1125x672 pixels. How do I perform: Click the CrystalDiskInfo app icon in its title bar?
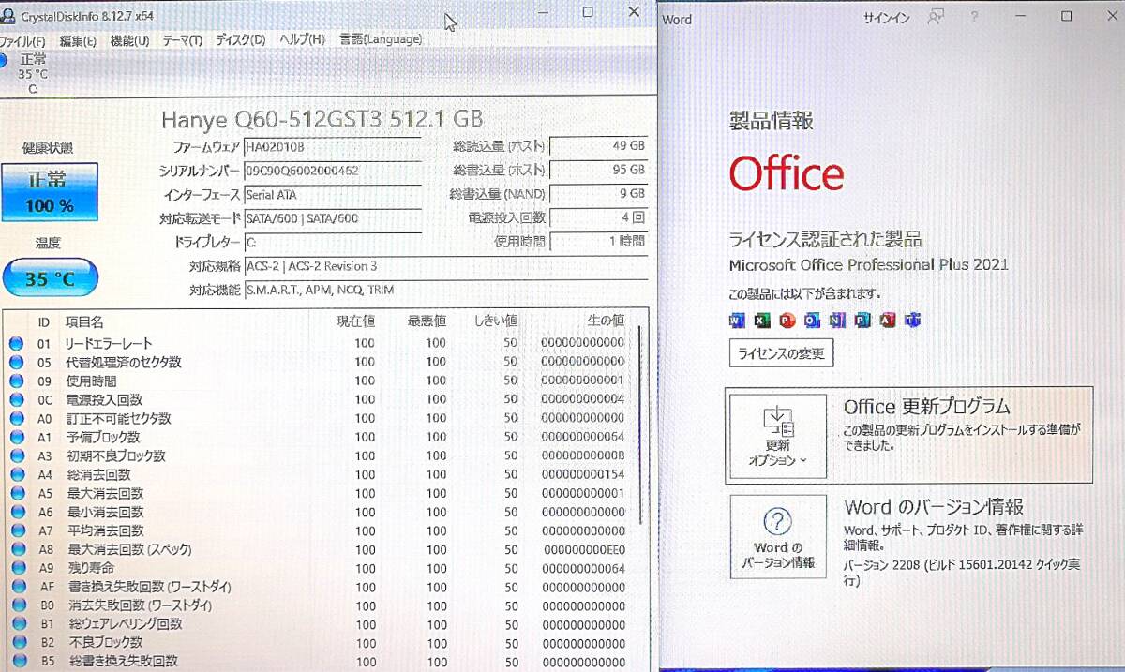(x=8, y=16)
